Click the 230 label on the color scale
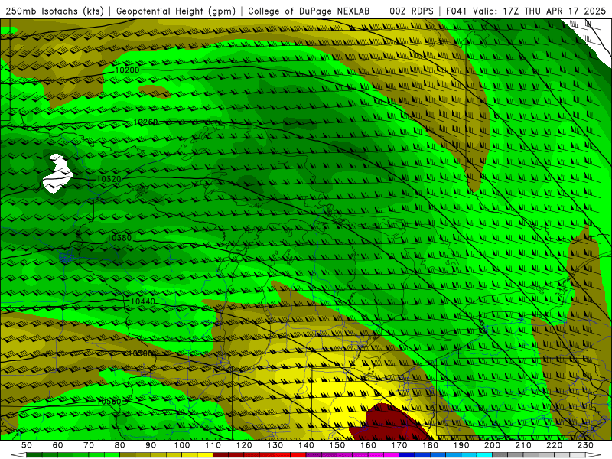The width and height of the screenshot is (612, 459). pos(585,445)
